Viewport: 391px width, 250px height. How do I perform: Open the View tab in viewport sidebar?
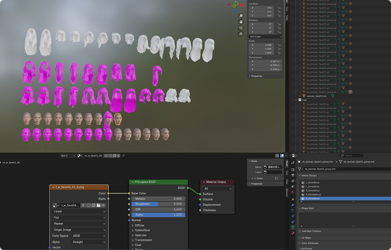[287, 18]
